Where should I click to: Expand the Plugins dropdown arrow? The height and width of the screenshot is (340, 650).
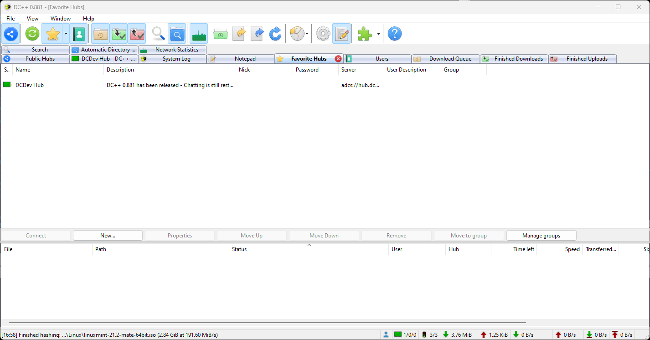[x=378, y=34]
